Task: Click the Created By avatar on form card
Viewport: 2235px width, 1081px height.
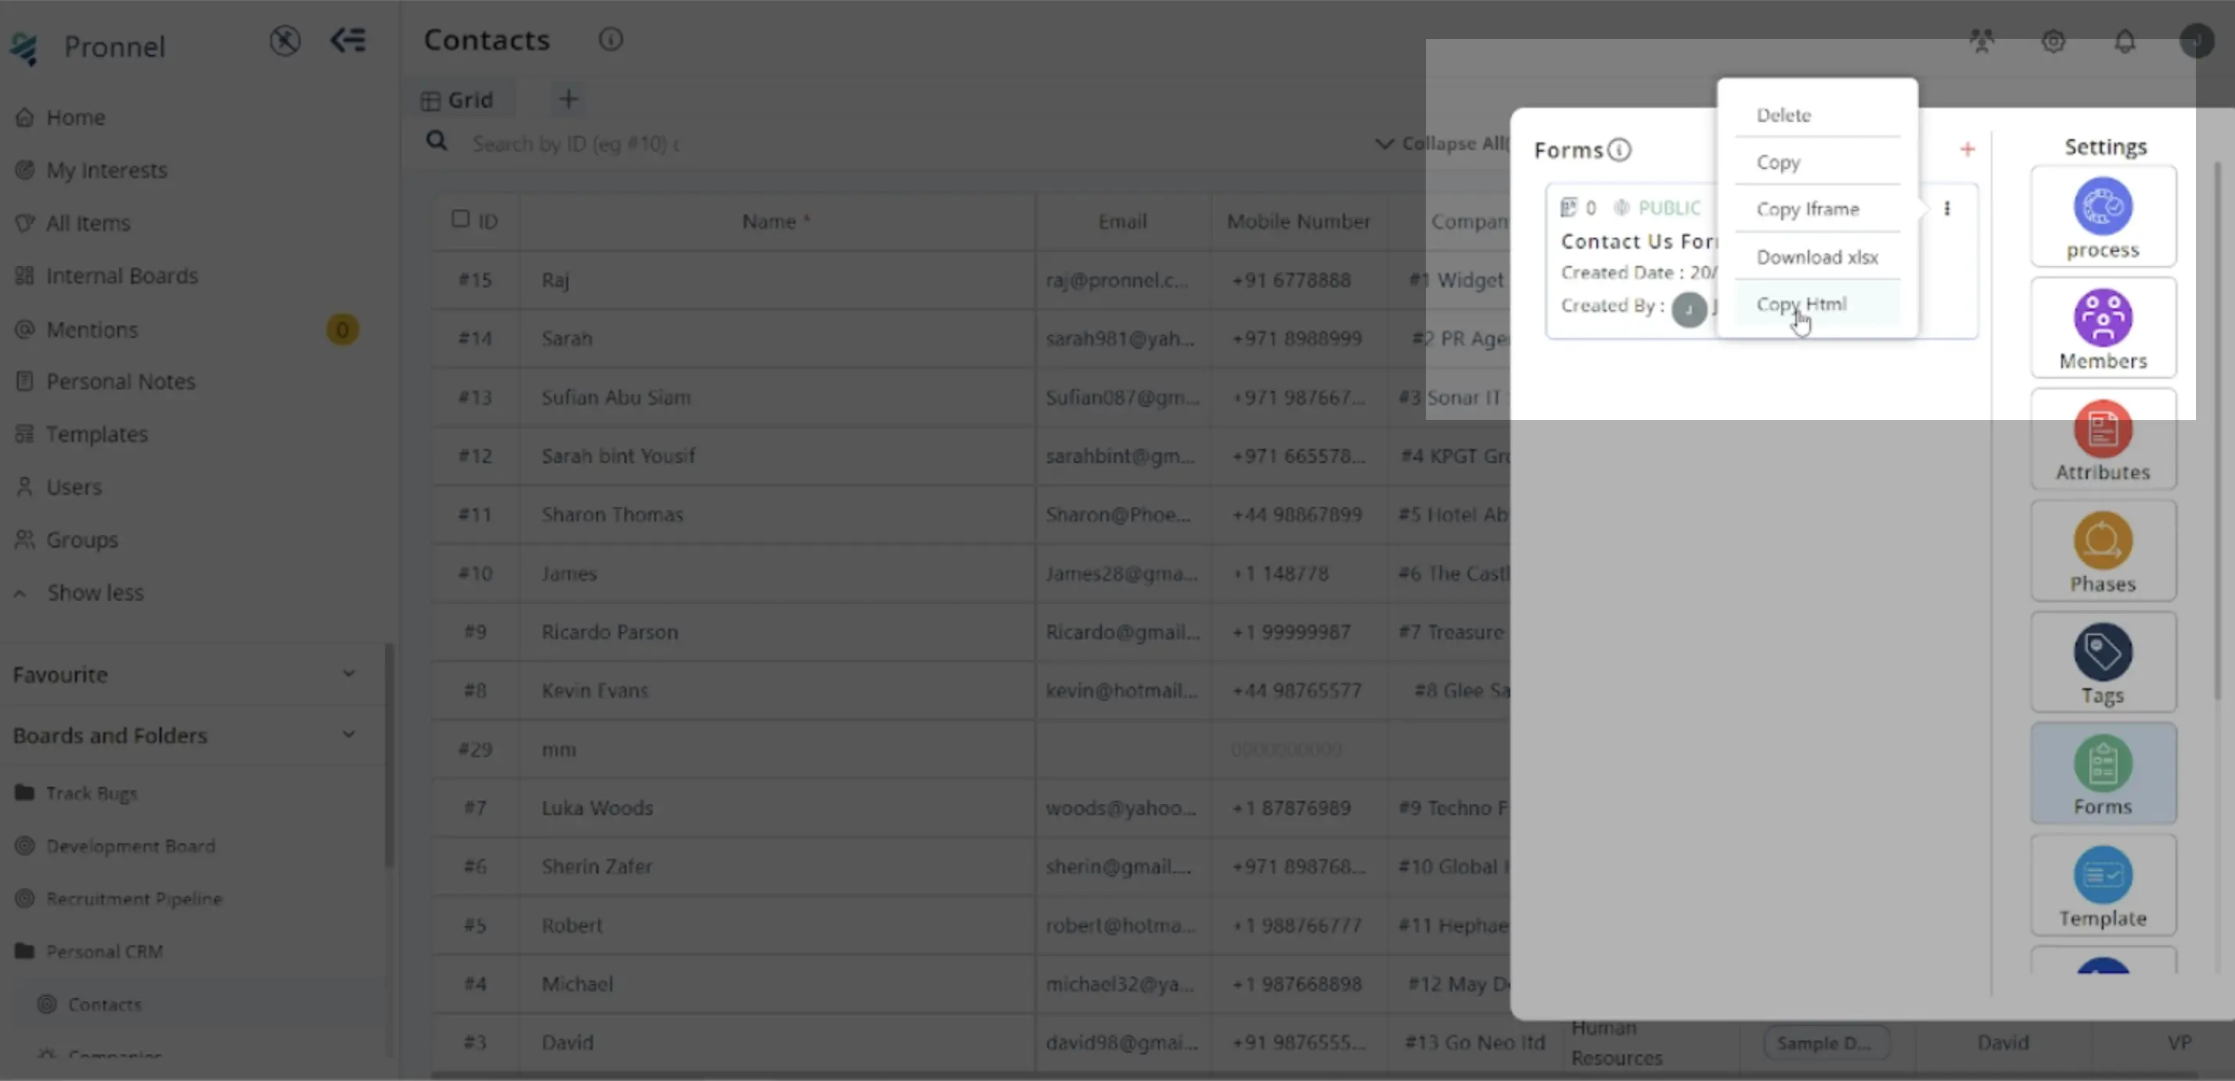Action: [1689, 309]
